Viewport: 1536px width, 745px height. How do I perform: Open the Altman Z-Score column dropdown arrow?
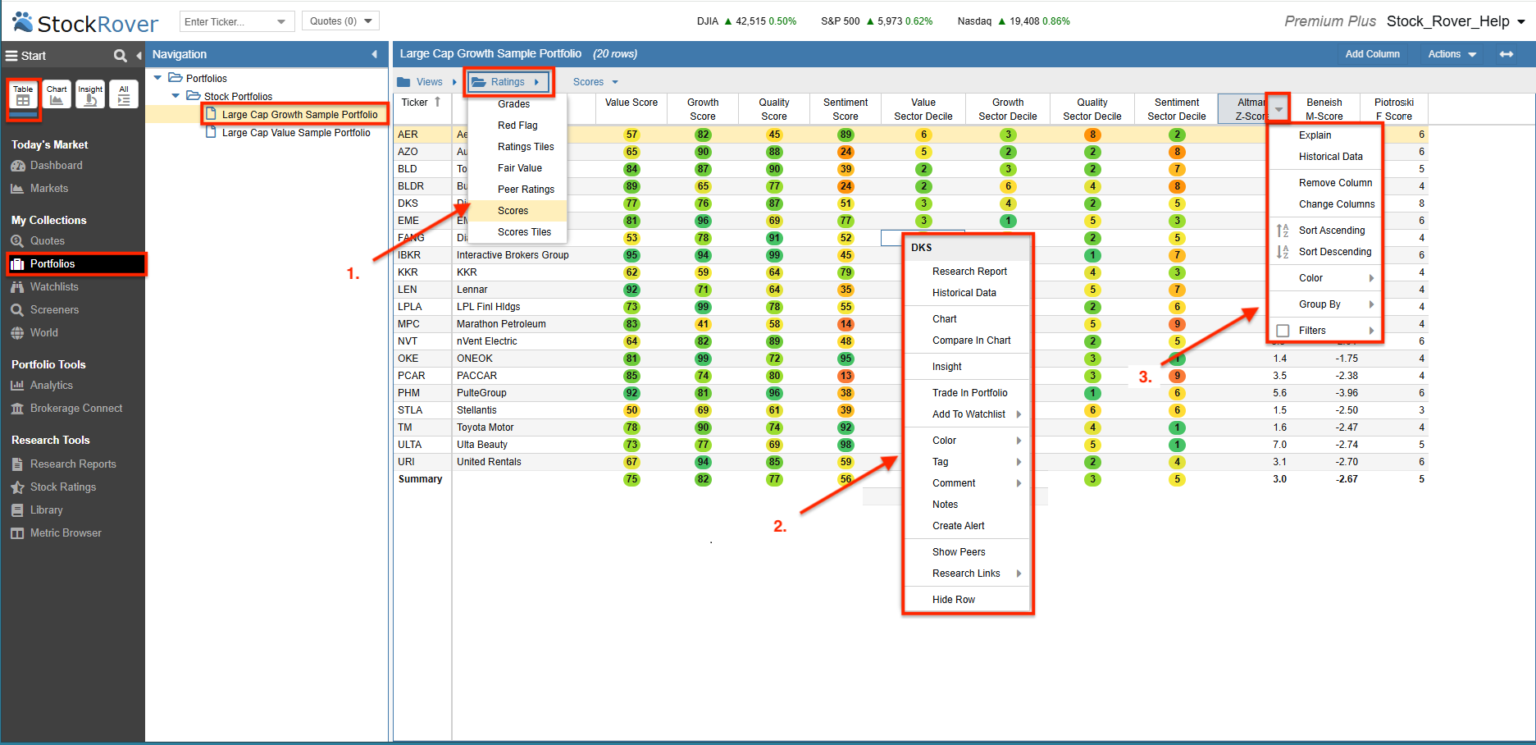click(1278, 108)
